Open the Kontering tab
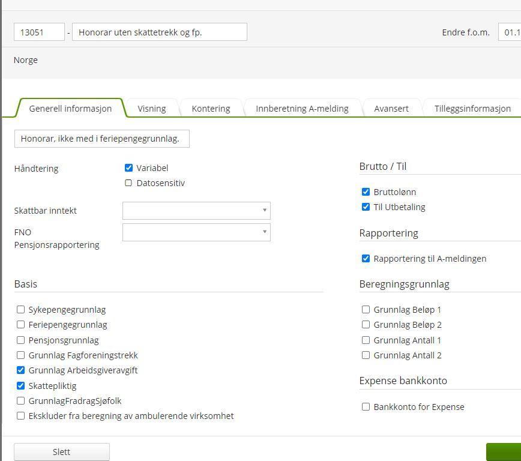Viewport: 521px width, 461px height. 211,109
